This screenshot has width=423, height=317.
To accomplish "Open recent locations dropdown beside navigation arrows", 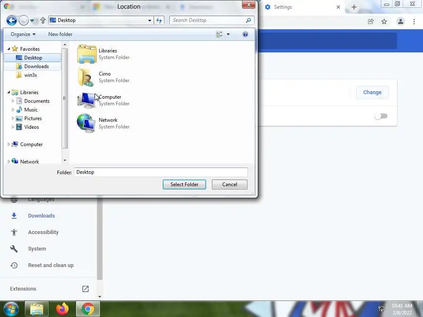I will pos(32,21).
